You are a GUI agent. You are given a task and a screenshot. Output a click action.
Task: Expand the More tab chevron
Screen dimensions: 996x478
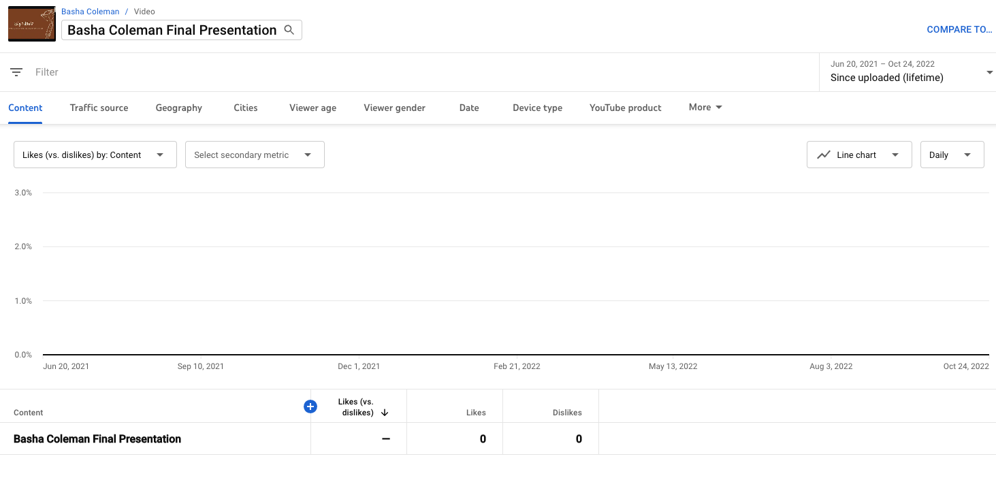718,107
